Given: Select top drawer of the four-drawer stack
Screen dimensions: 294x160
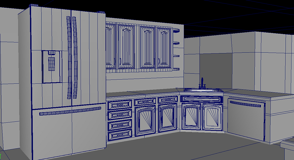Looking at the screenshot, I should point(120,105).
